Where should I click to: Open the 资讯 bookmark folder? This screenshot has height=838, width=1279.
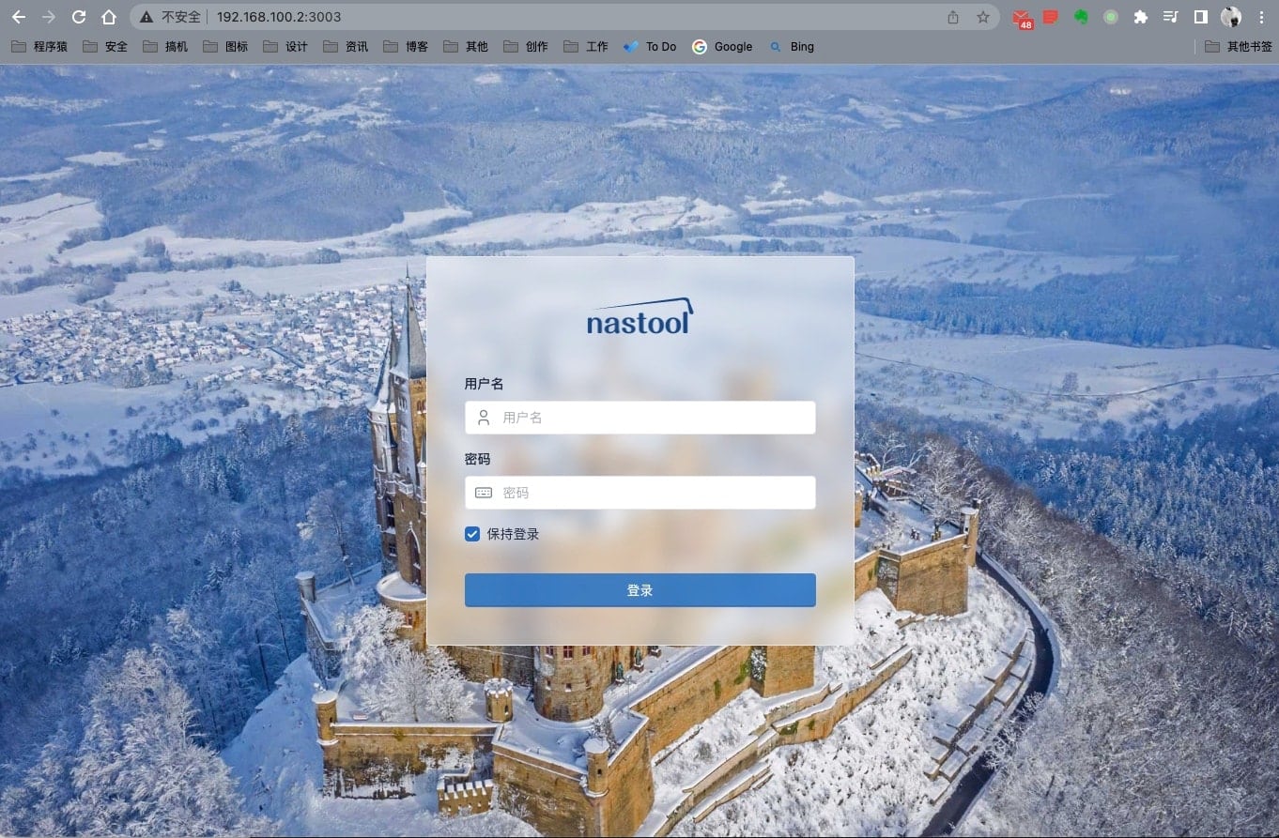click(346, 46)
